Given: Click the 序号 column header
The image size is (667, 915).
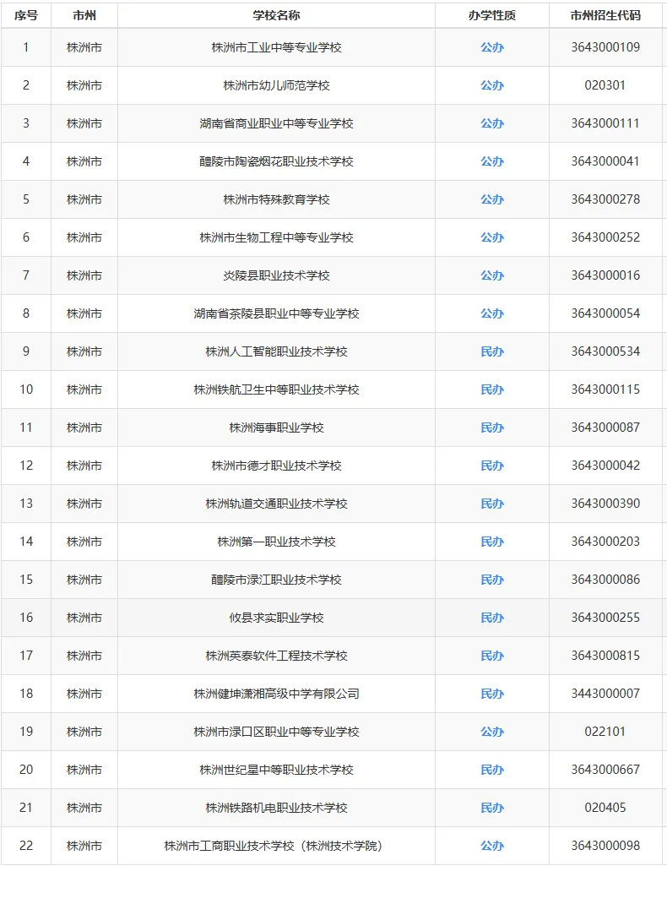Looking at the screenshot, I should [x=26, y=16].
